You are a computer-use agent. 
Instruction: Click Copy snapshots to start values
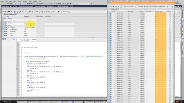coord(157,7)
